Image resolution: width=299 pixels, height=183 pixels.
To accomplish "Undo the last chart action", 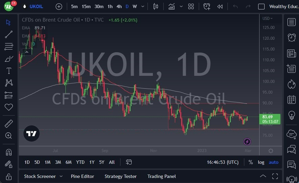I will tap(235, 7).
